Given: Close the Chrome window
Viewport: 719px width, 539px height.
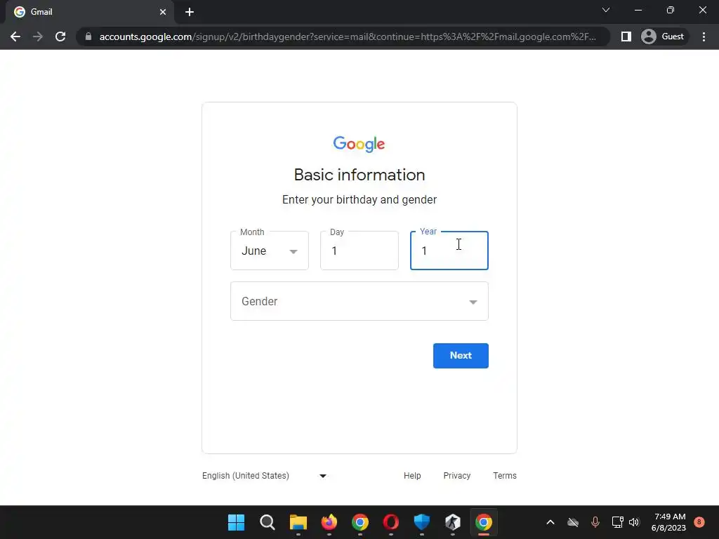Looking at the screenshot, I should (702, 10).
